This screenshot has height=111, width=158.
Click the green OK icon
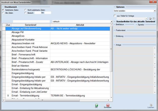point(96,105)
